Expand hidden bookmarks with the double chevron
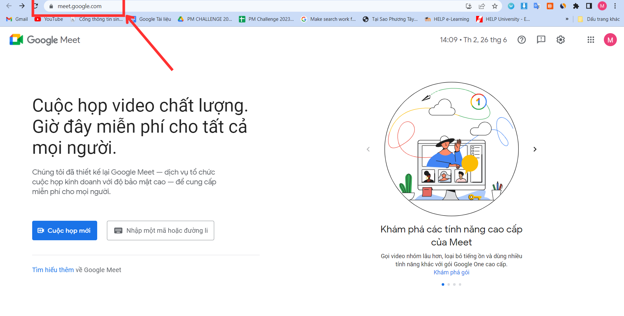Image resolution: width=624 pixels, height=316 pixels. (567, 19)
